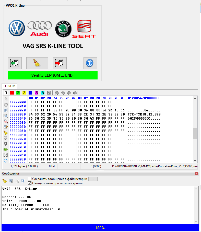
Task: Click the hex editor vertical scrollbar thumb
Action: click(195, 133)
